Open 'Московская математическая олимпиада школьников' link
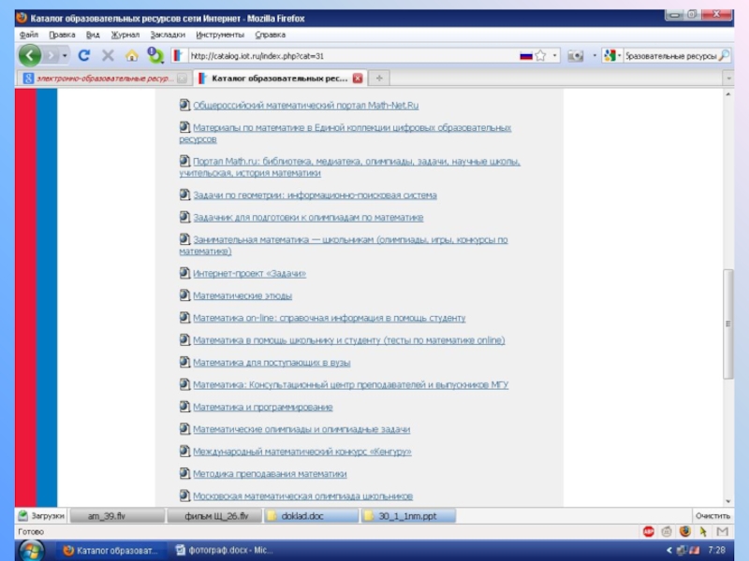Image resolution: width=749 pixels, height=561 pixels. pos(302,496)
